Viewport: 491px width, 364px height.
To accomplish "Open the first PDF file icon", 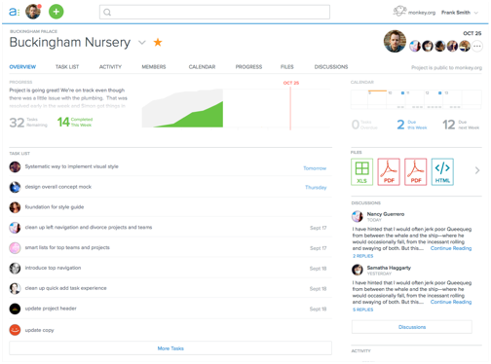I will coord(389,172).
